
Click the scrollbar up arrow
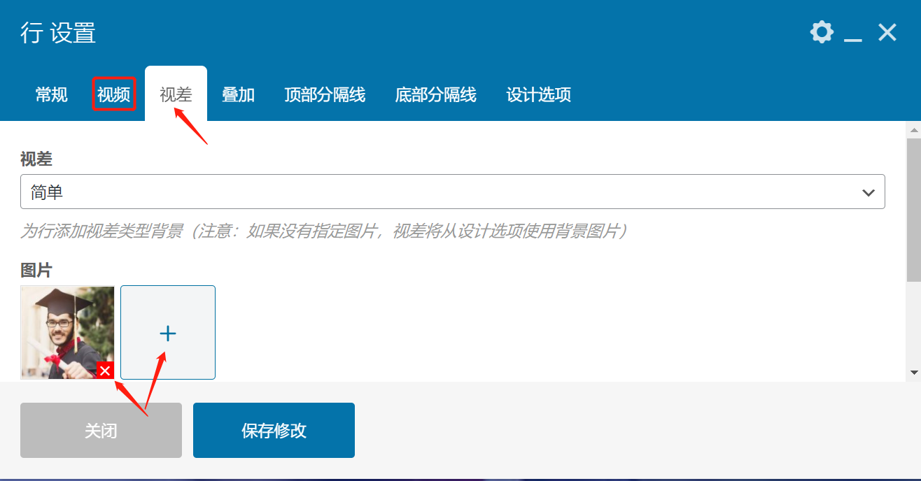tap(913, 130)
